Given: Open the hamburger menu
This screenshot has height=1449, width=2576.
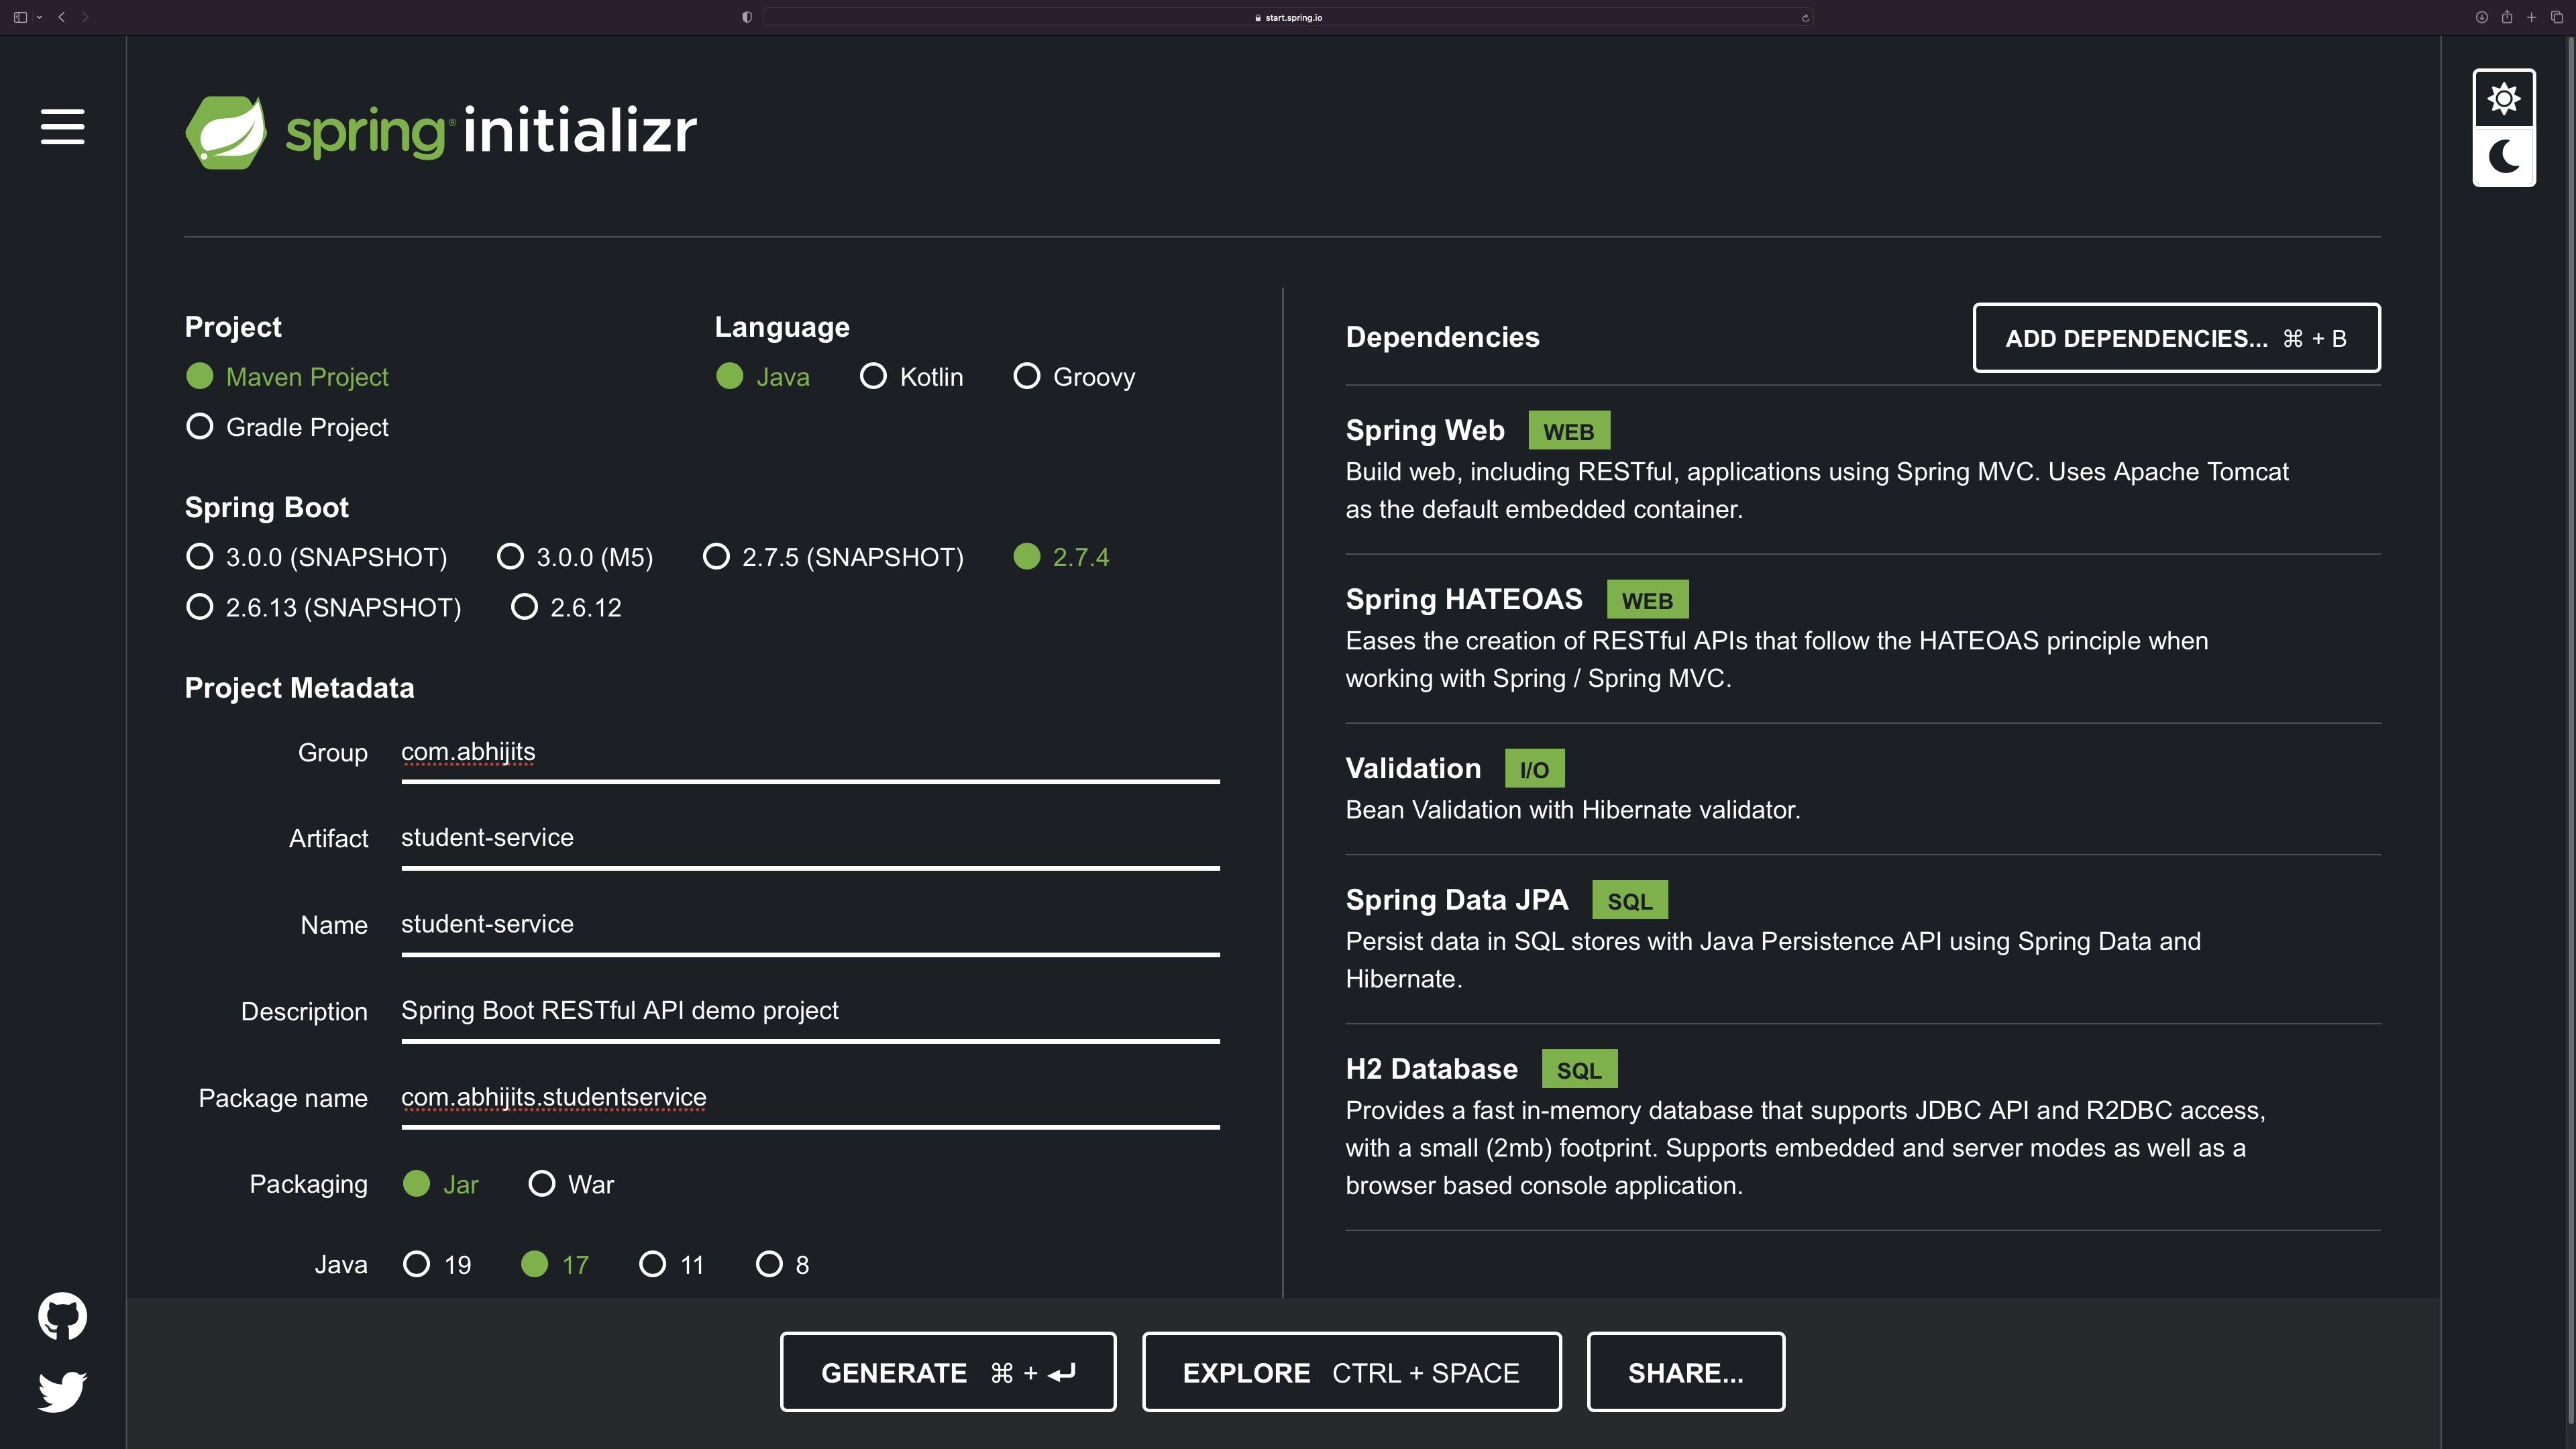Looking at the screenshot, I should point(62,127).
